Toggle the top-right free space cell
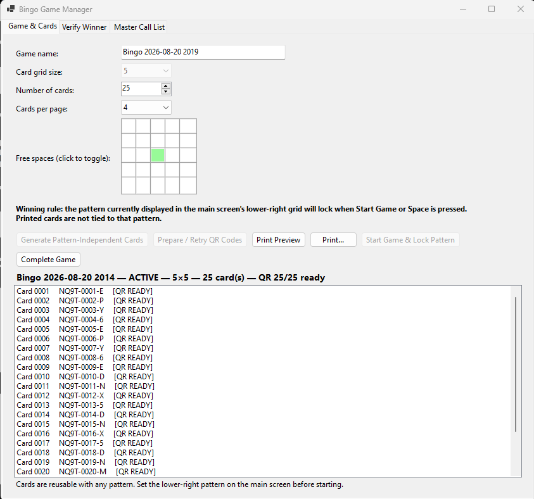534x499 pixels. click(x=188, y=126)
